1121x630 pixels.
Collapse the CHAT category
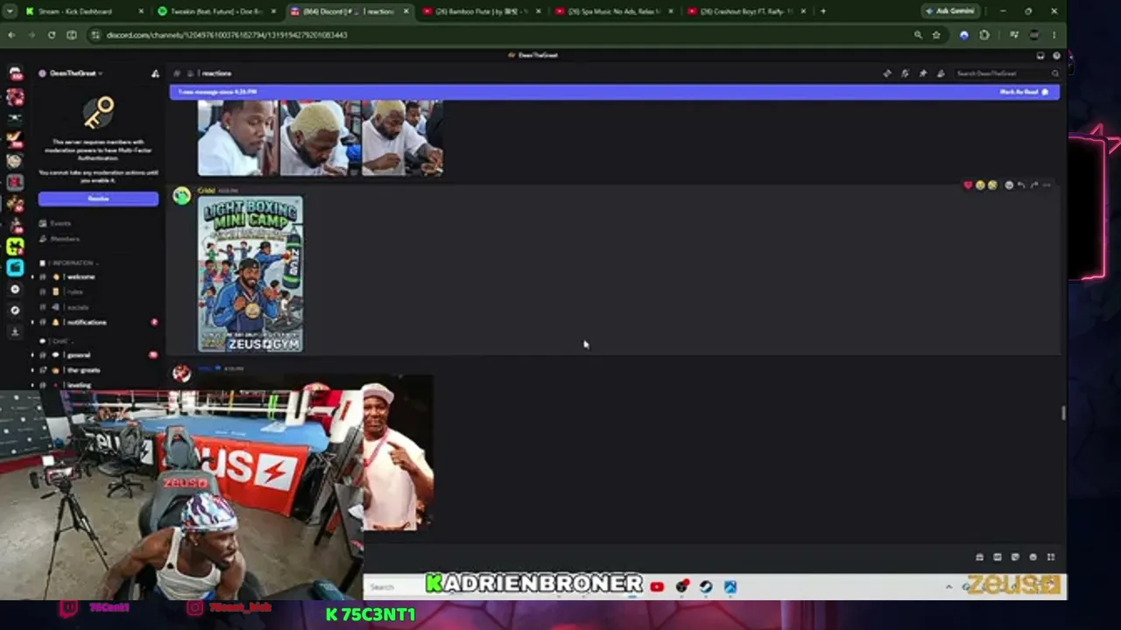(60, 341)
